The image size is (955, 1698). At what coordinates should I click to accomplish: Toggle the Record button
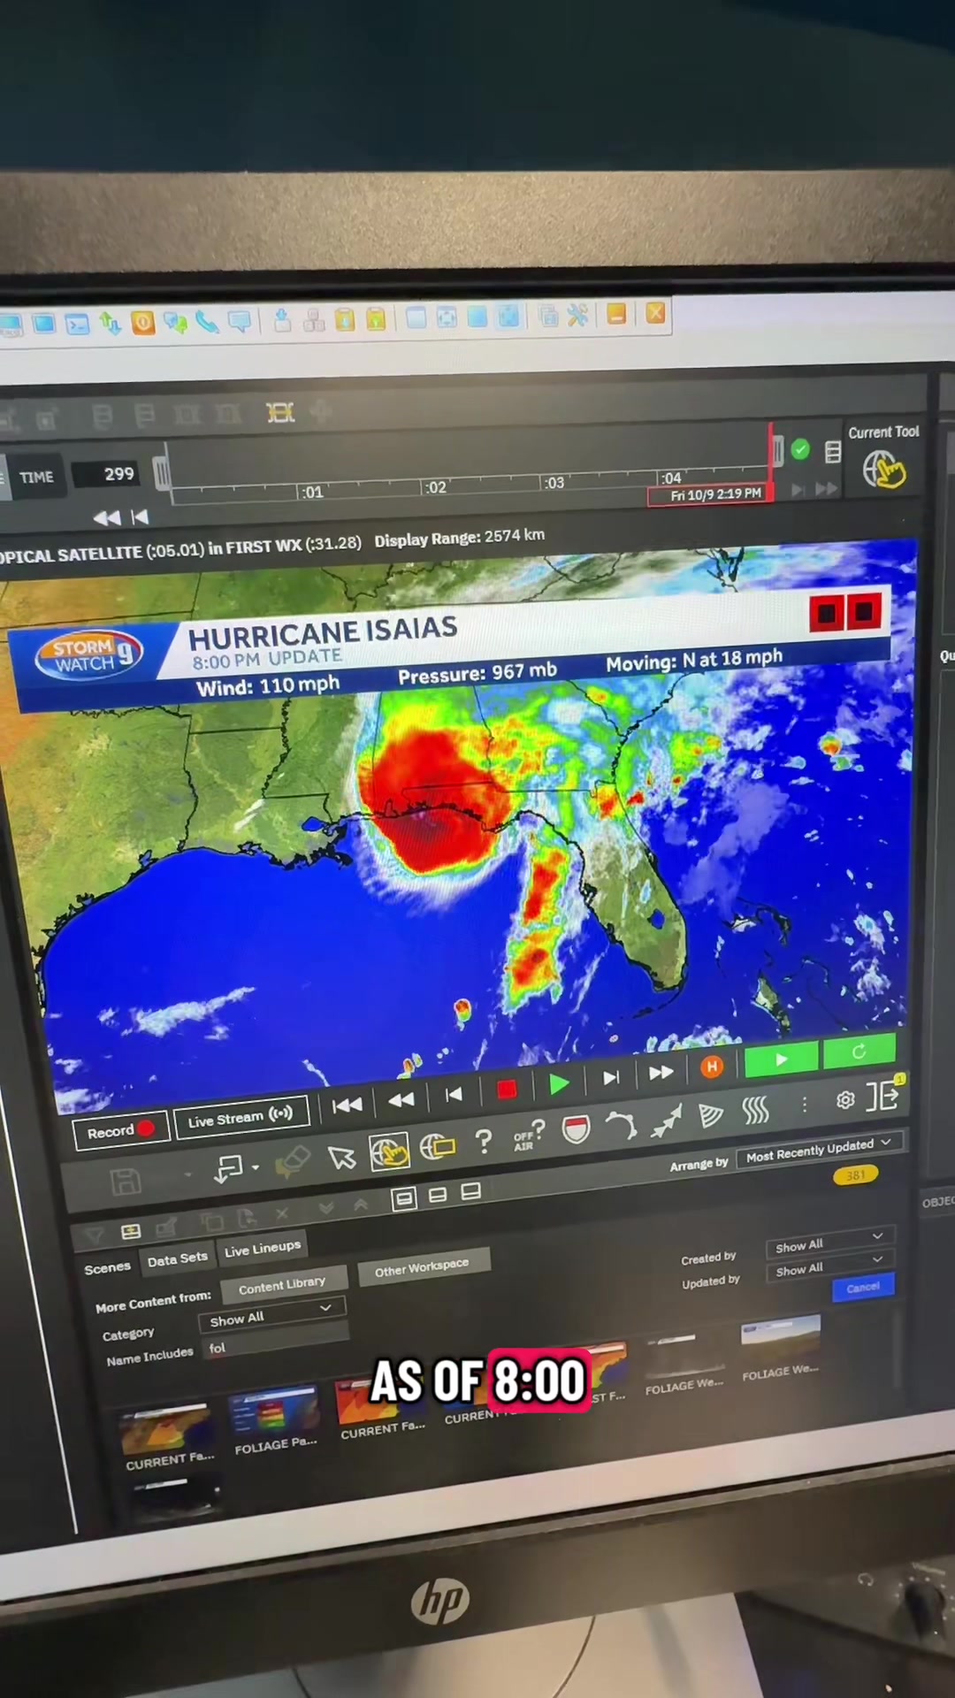pyautogui.click(x=121, y=1131)
